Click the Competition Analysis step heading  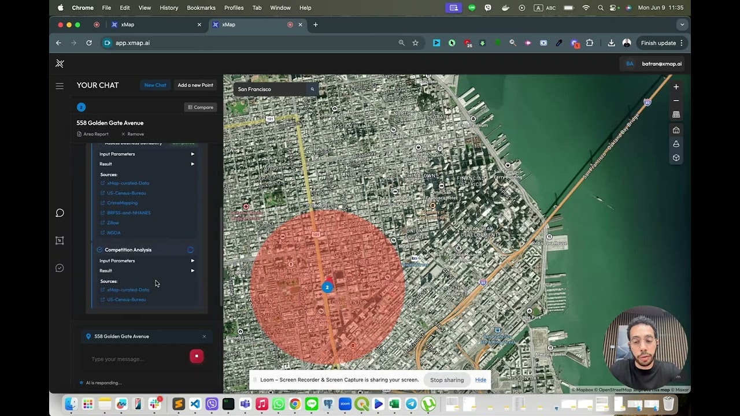[128, 250]
